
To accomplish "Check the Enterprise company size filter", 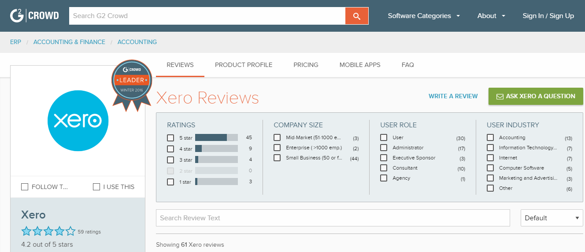I will pyautogui.click(x=277, y=148).
